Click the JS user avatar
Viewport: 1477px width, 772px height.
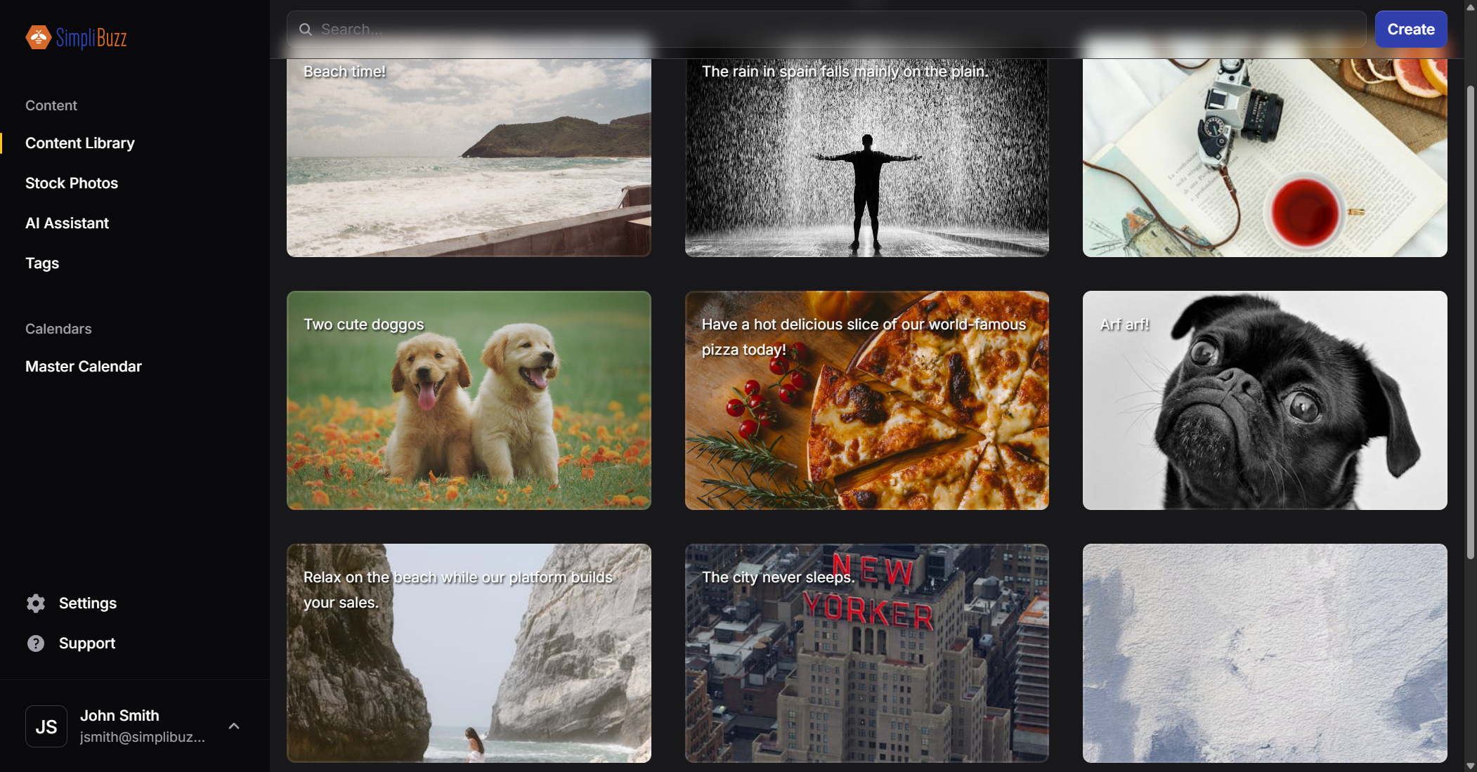pos(46,726)
